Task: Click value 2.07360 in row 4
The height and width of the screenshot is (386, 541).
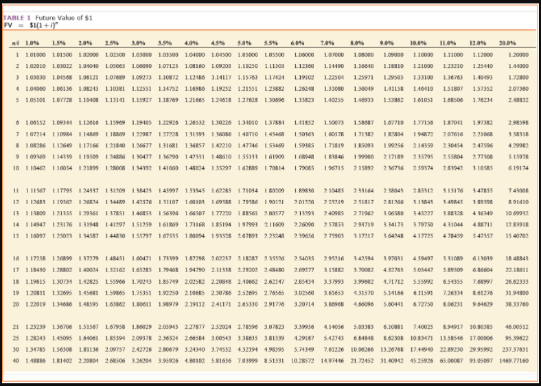Action: [518, 89]
